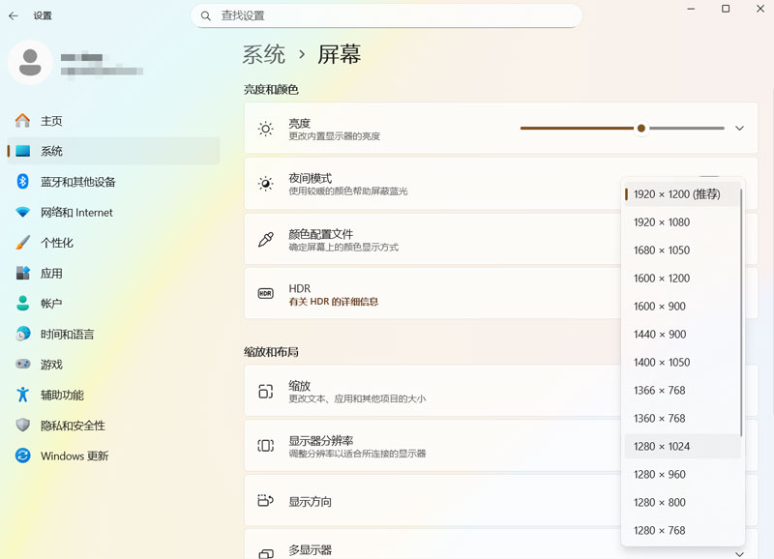This screenshot has height=559, width=774.
Task: Pick the 1280 × 1024 resolution option
Action: (661, 447)
